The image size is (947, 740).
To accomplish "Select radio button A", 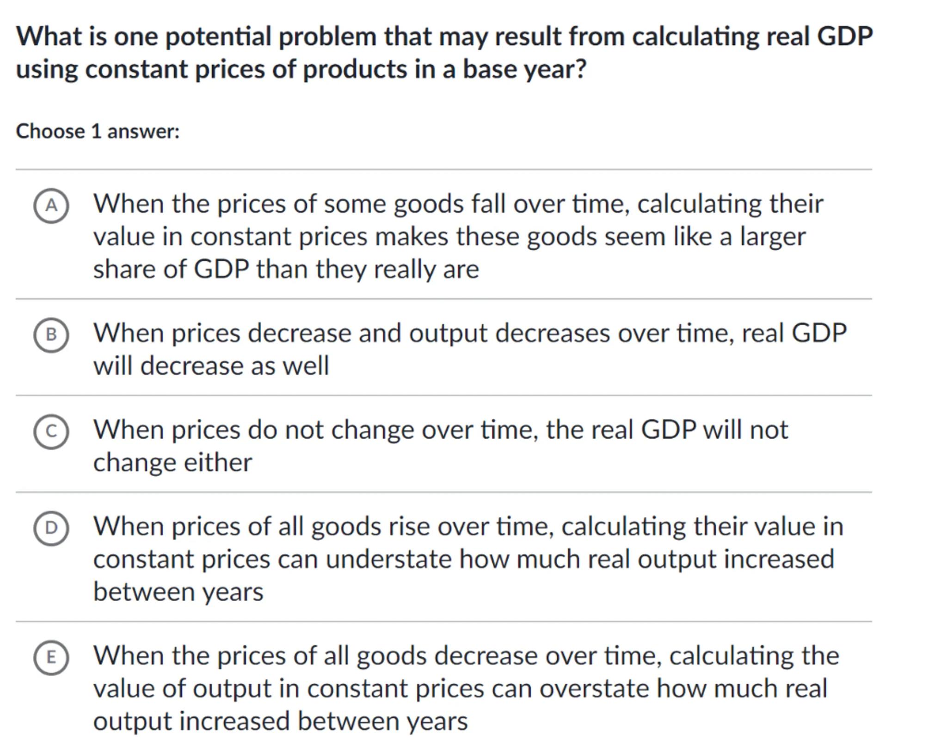I will click(51, 205).
